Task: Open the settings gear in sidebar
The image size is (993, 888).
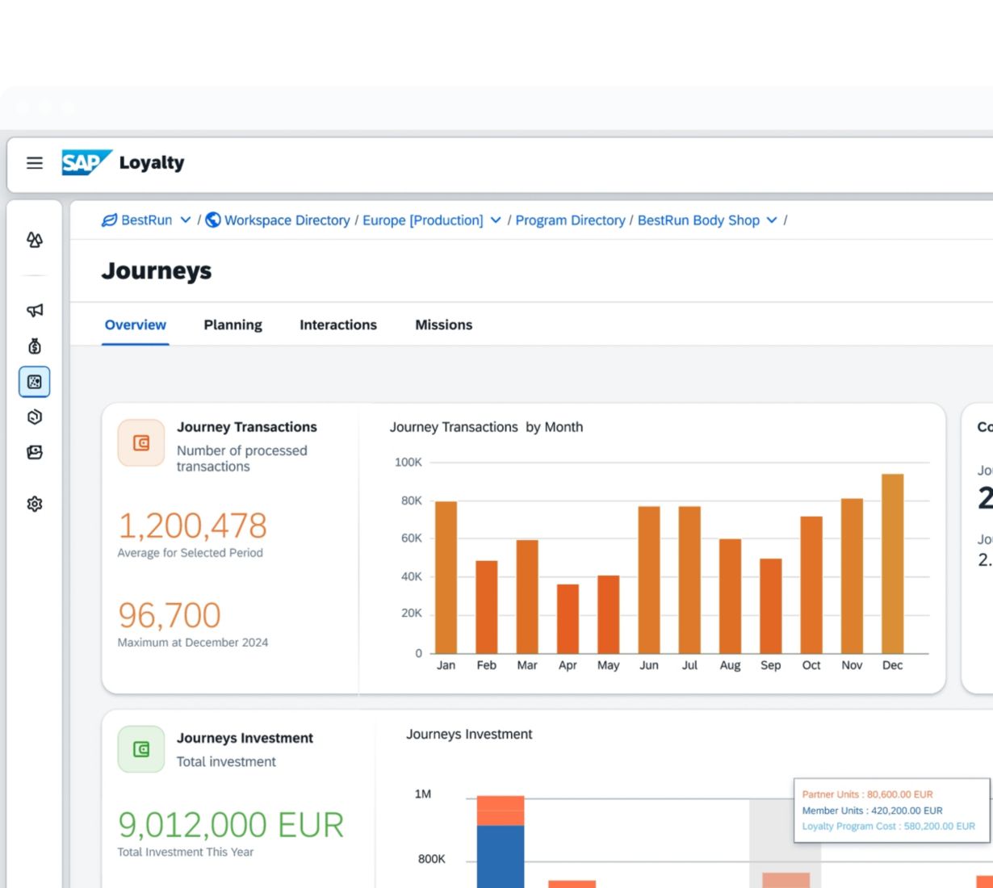Action: 35,505
